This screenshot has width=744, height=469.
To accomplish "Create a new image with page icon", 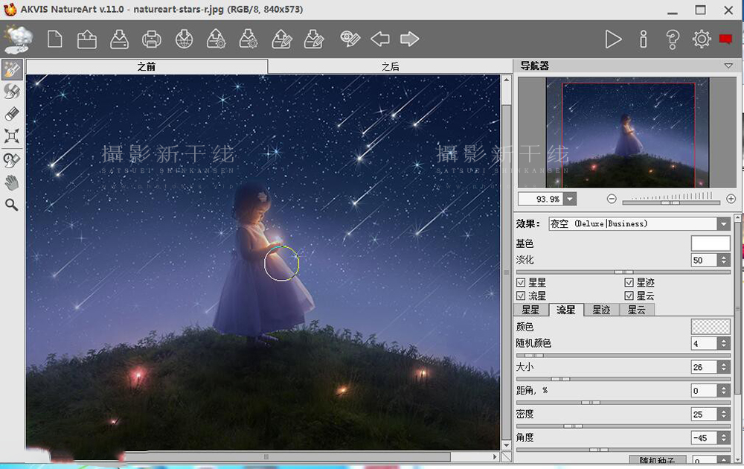I will pyautogui.click(x=54, y=39).
